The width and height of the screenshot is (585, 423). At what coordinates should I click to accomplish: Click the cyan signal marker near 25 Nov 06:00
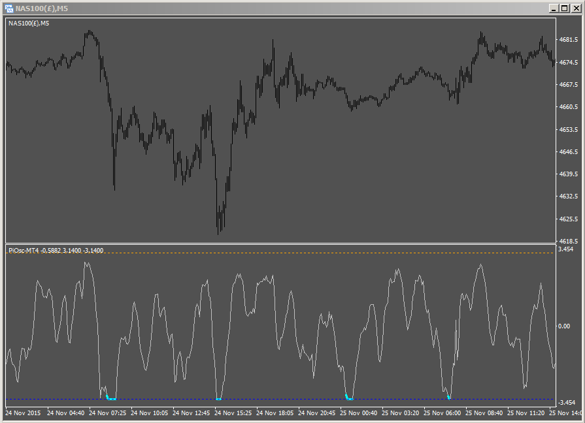pos(449,397)
